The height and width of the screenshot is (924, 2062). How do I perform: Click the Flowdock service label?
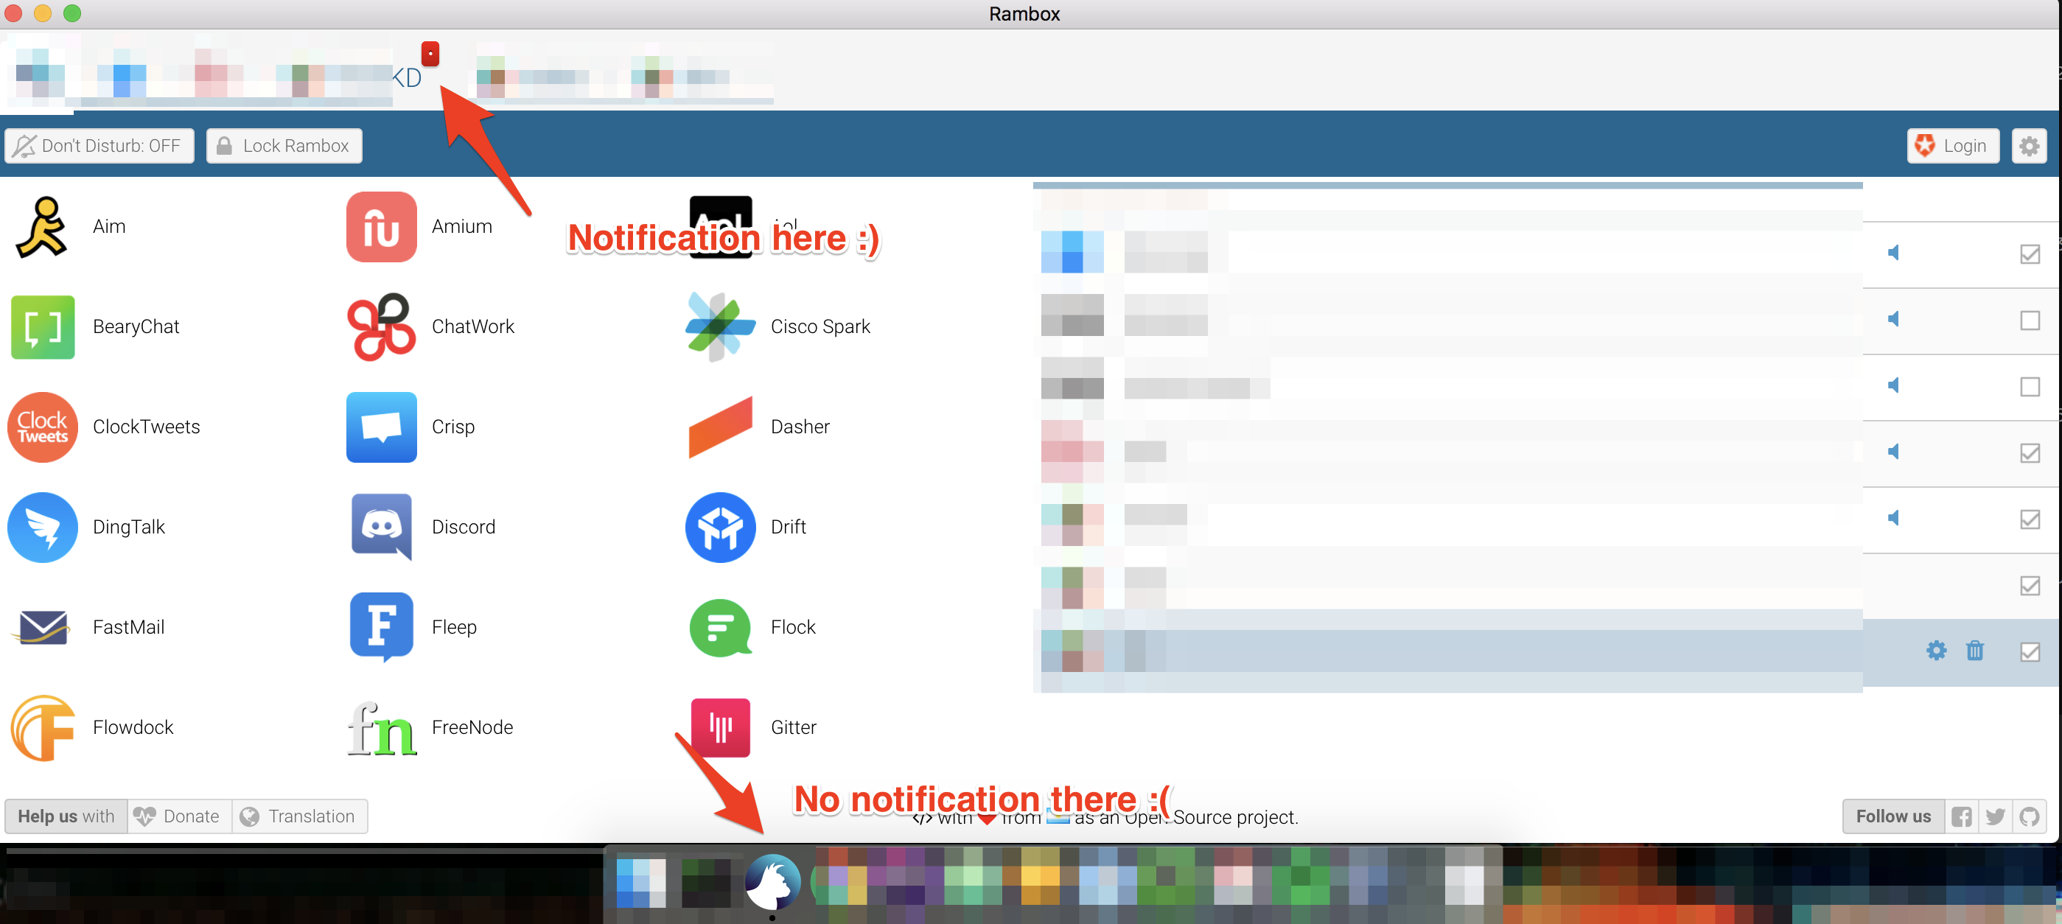[133, 727]
